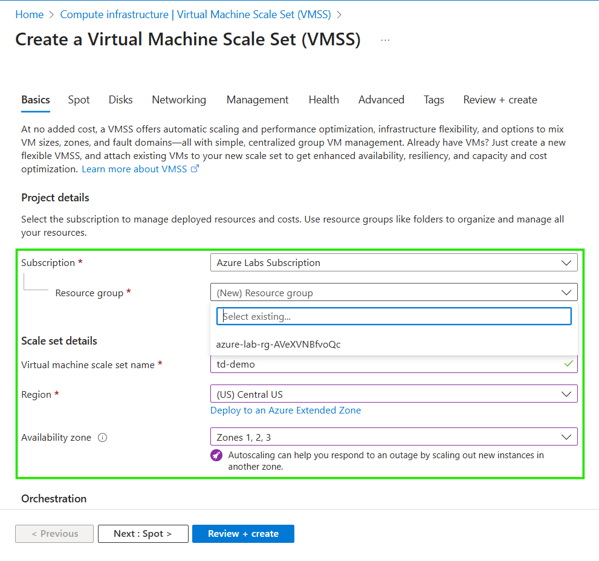Click the ellipsis more options icon
The image size is (599, 561).
click(x=385, y=40)
